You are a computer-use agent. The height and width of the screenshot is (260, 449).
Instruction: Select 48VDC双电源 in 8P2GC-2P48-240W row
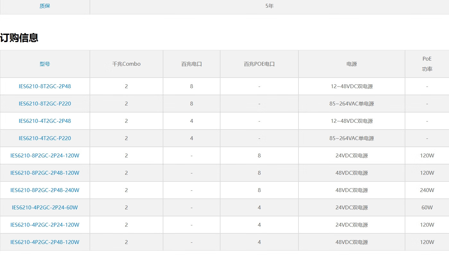[x=352, y=190]
